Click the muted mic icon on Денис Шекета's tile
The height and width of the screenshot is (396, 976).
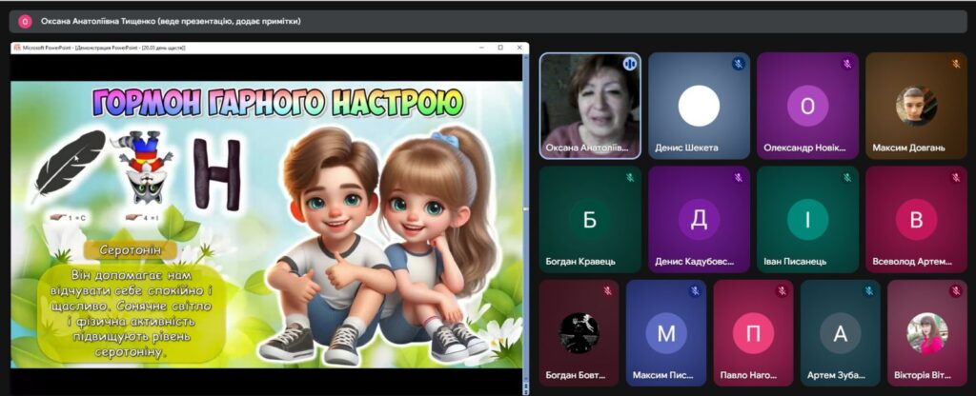tap(738, 63)
